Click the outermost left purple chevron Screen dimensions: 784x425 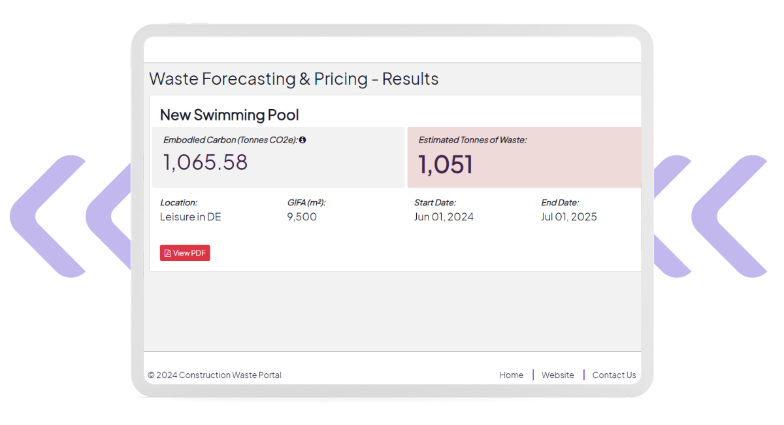tap(39, 216)
